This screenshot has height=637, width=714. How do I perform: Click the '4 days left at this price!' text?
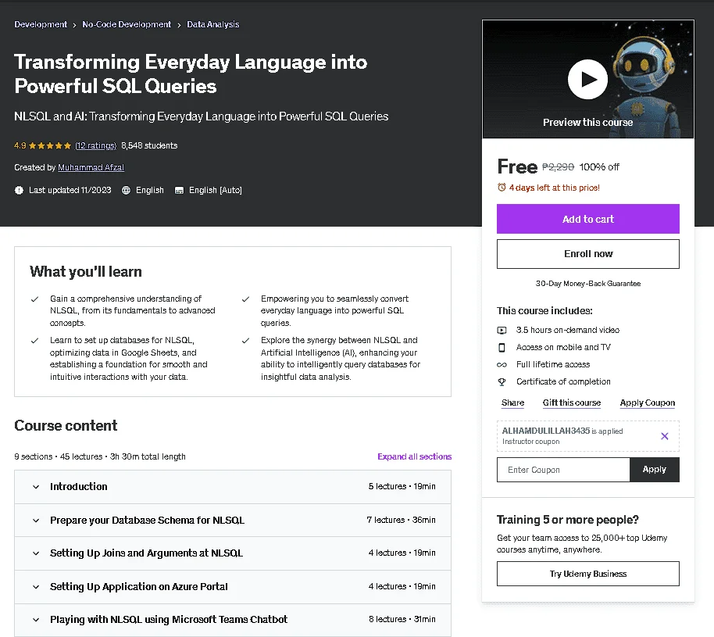[x=554, y=188]
